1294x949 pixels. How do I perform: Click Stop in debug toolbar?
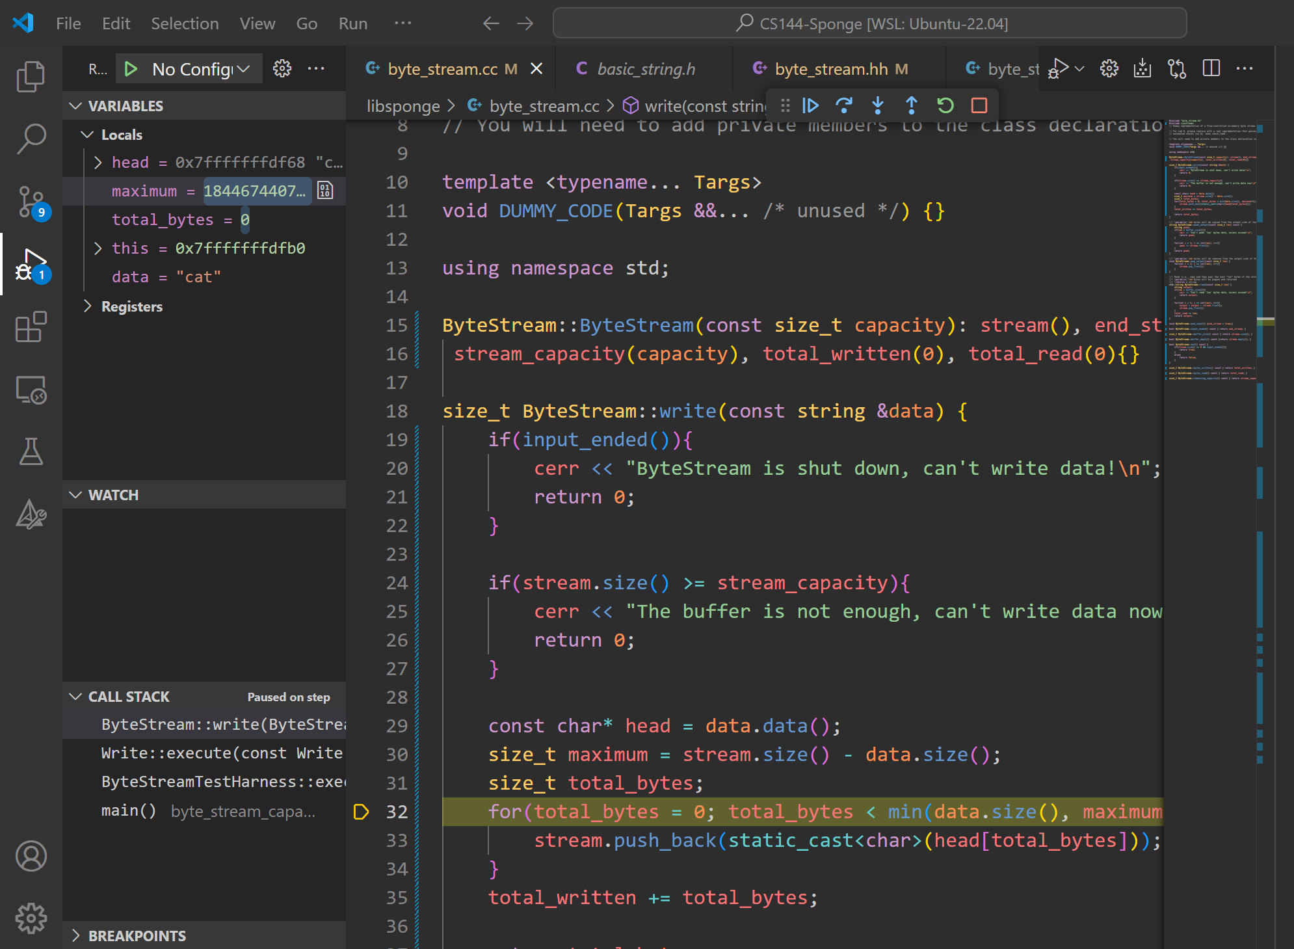[x=979, y=105]
